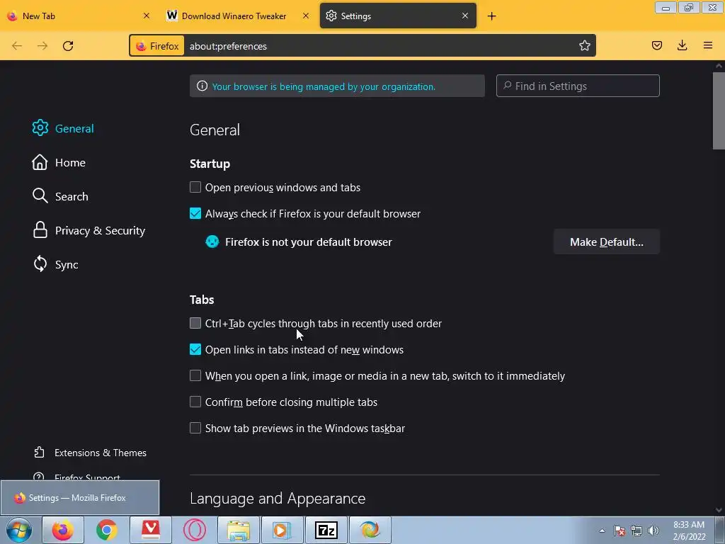Close the Settings tab

click(465, 16)
